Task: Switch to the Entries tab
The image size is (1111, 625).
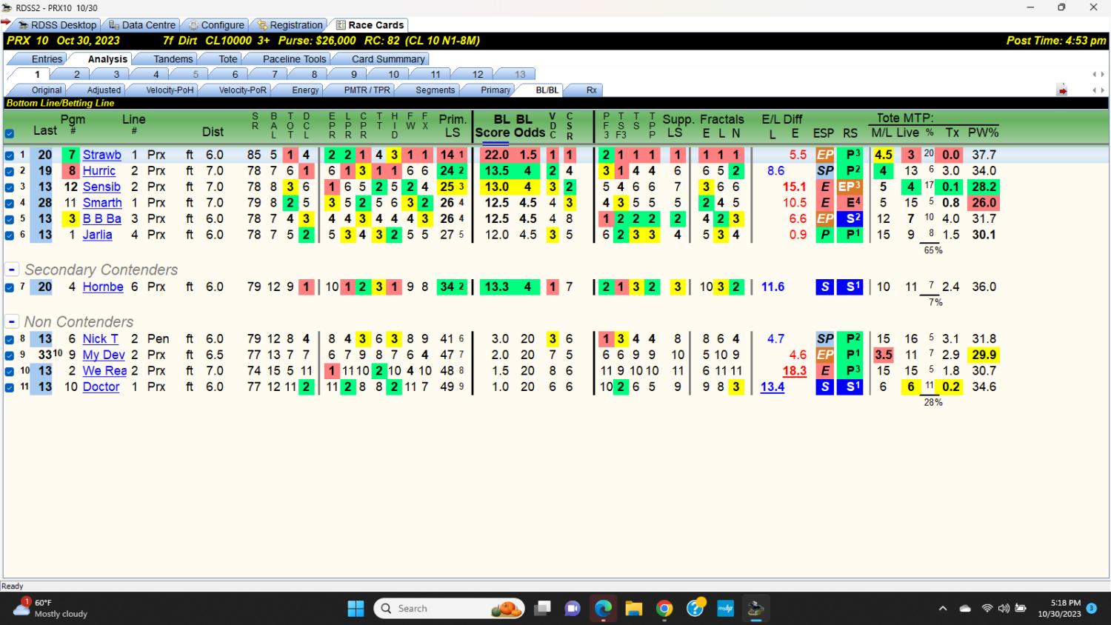Action: coord(47,59)
